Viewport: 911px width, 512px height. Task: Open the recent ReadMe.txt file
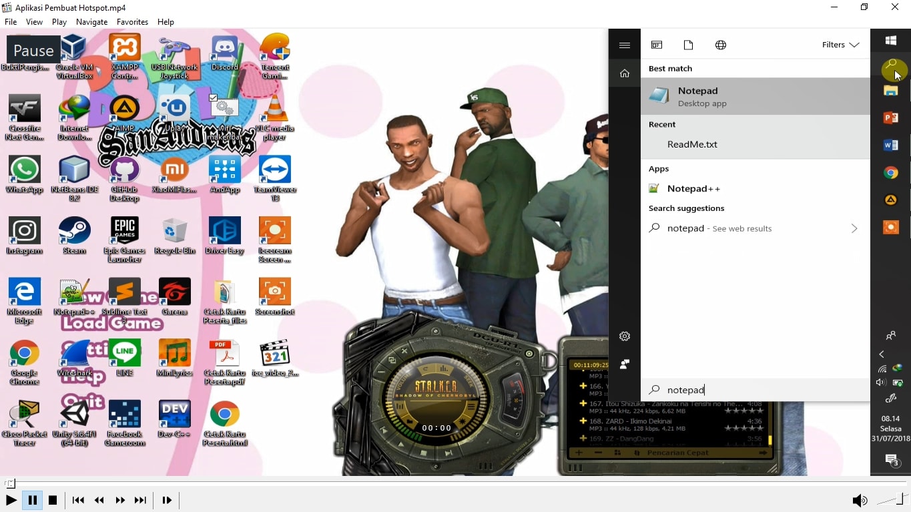755,144
